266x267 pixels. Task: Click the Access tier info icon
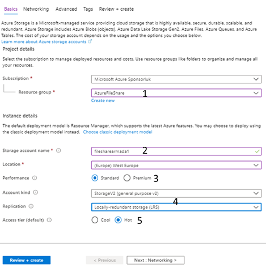point(49,220)
